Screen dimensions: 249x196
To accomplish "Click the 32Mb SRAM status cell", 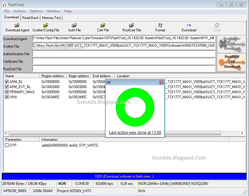I will (42, 191).
